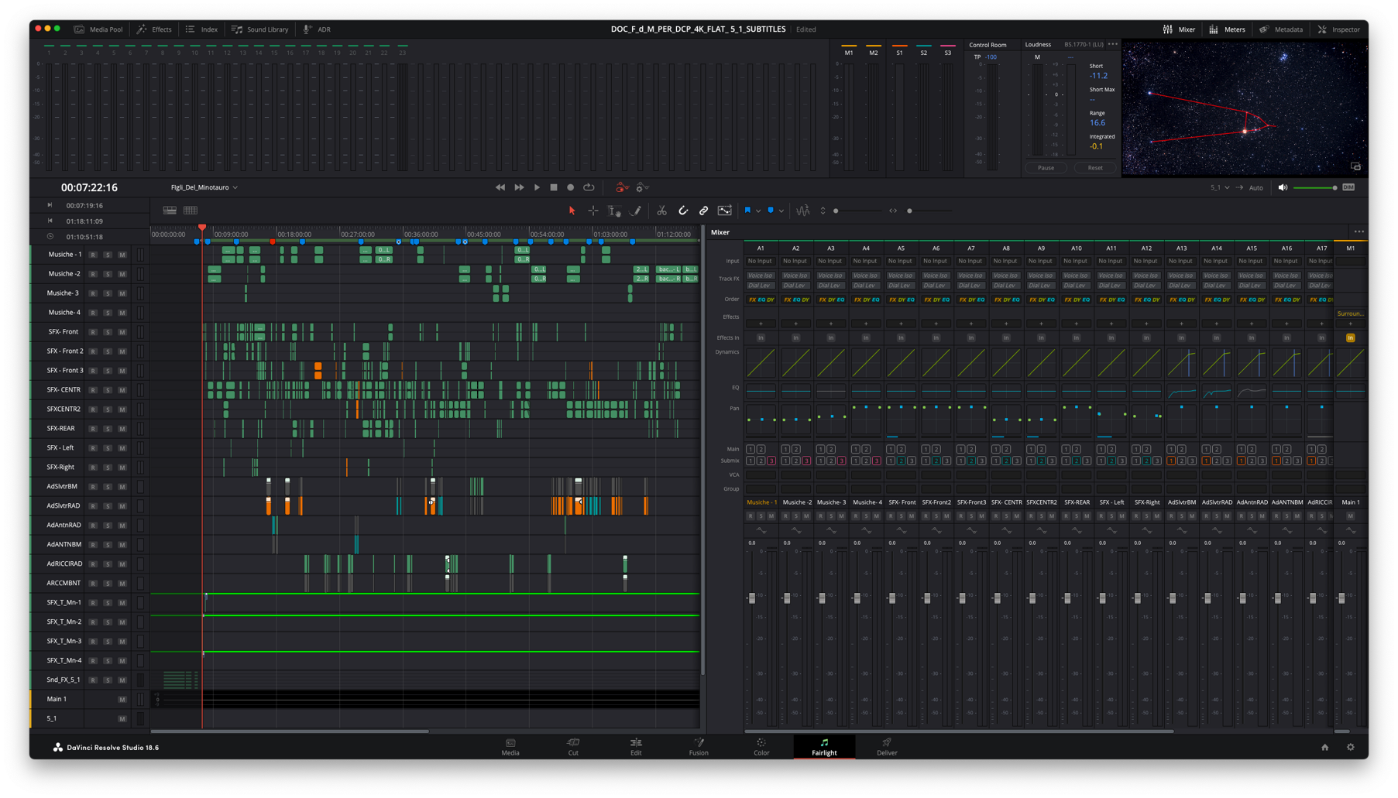This screenshot has height=798, width=1398.
Task: Activate the range selection crosshair tool
Action: coord(593,211)
